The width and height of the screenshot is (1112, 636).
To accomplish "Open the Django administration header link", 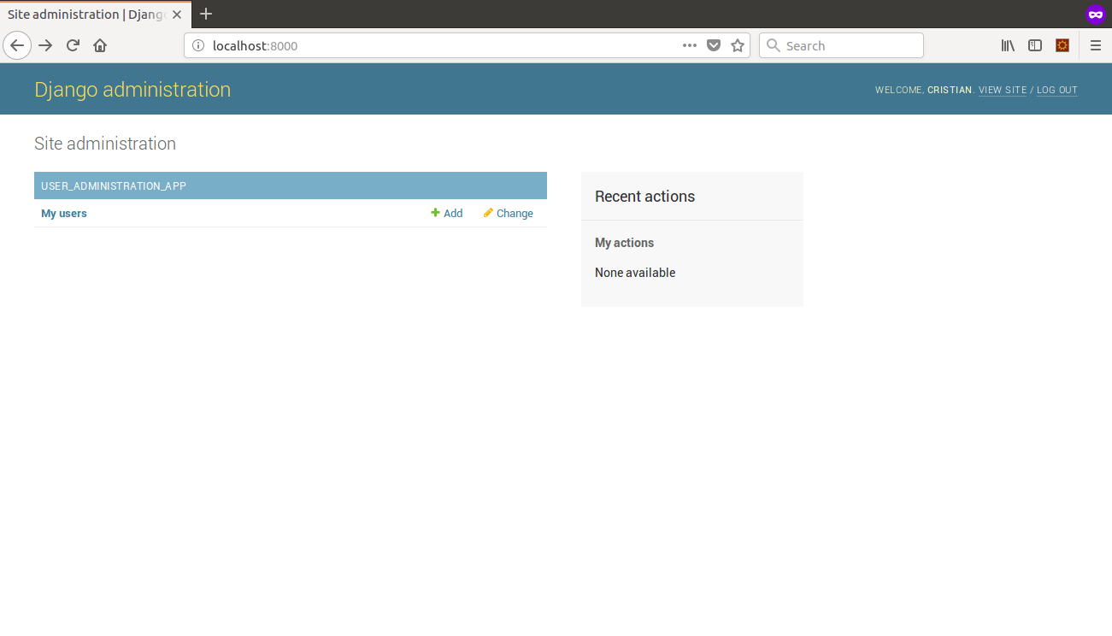I will (x=132, y=90).
